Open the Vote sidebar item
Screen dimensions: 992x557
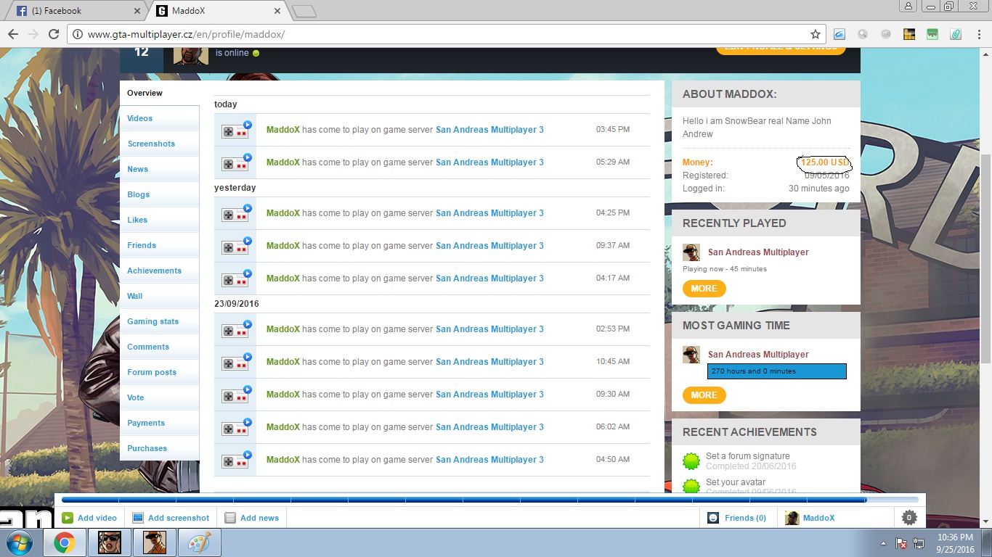159,397
